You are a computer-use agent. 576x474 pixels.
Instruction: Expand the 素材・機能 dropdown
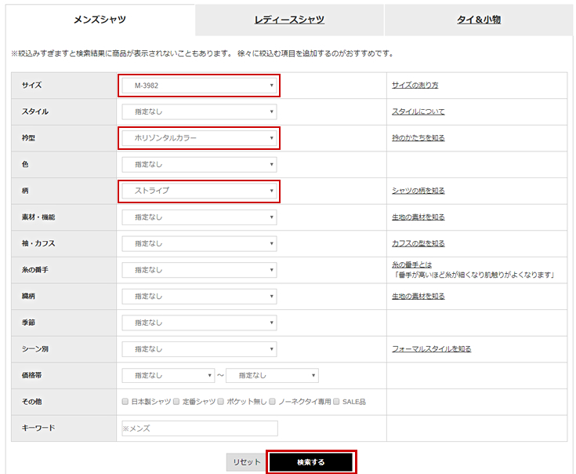[x=199, y=217]
